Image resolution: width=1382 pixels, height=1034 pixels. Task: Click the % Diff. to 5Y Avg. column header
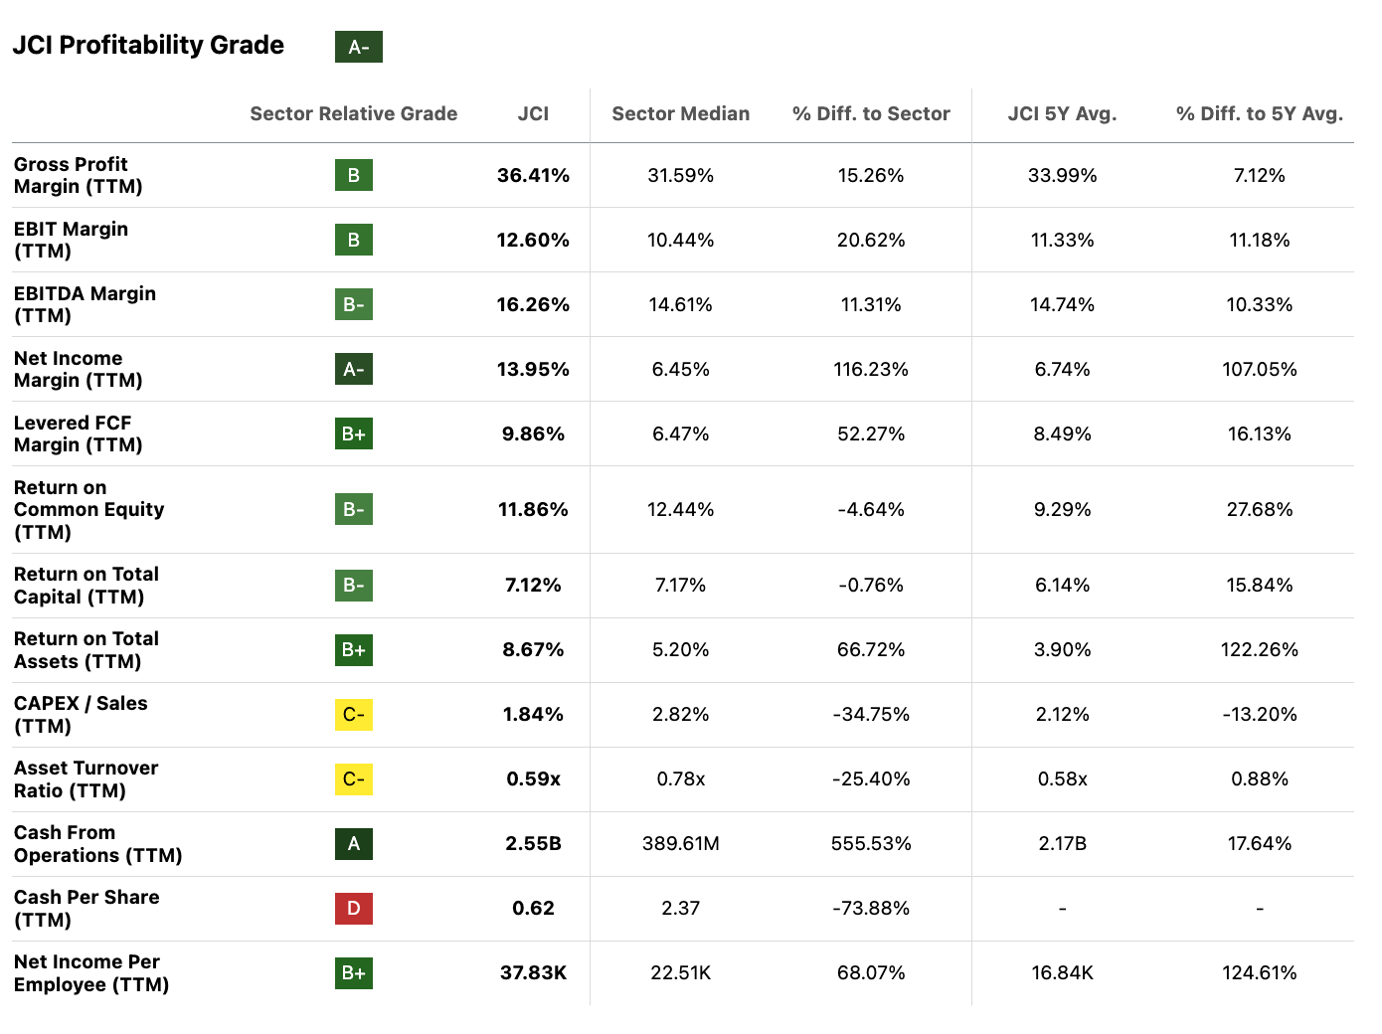1259,114
